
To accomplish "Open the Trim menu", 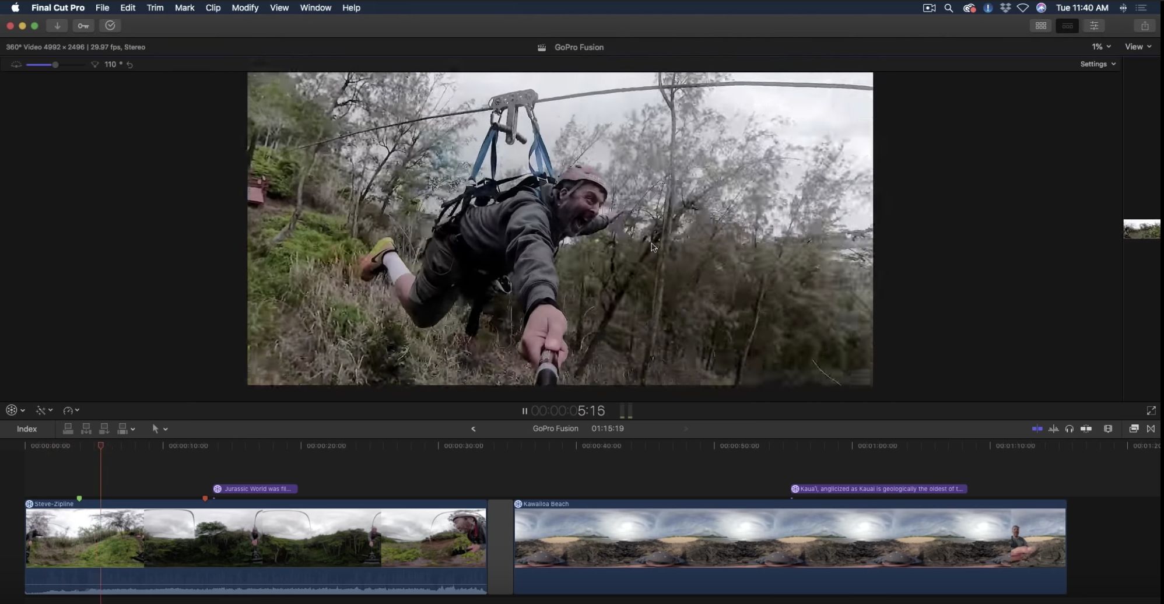I will pos(155,8).
